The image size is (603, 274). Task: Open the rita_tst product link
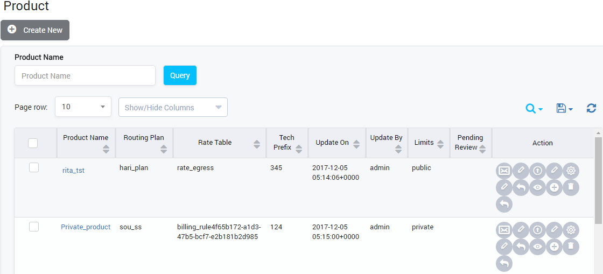pos(73,171)
